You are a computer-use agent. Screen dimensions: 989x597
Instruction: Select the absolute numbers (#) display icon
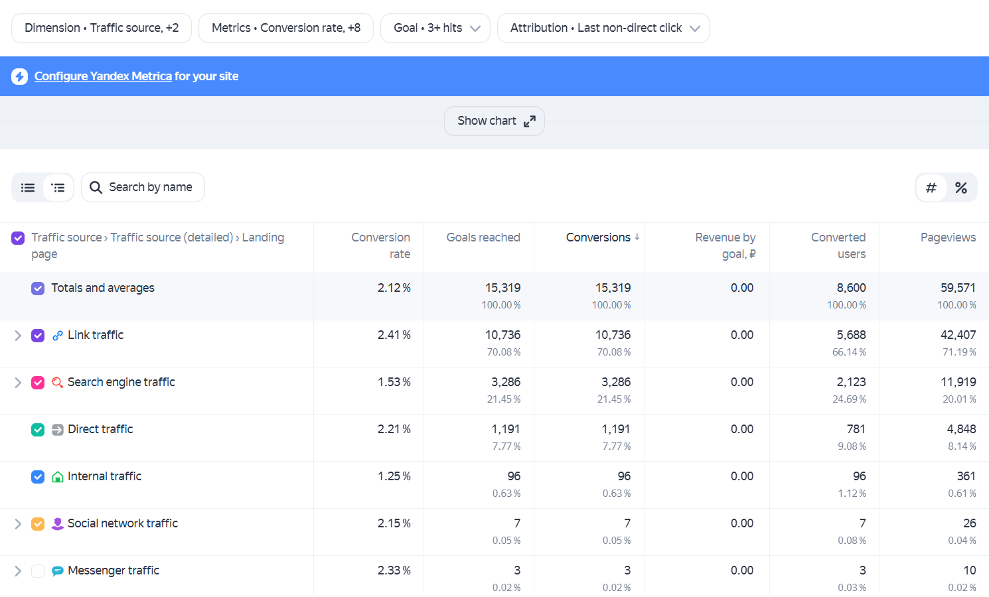pyautogui.click(x=931, y=188)
